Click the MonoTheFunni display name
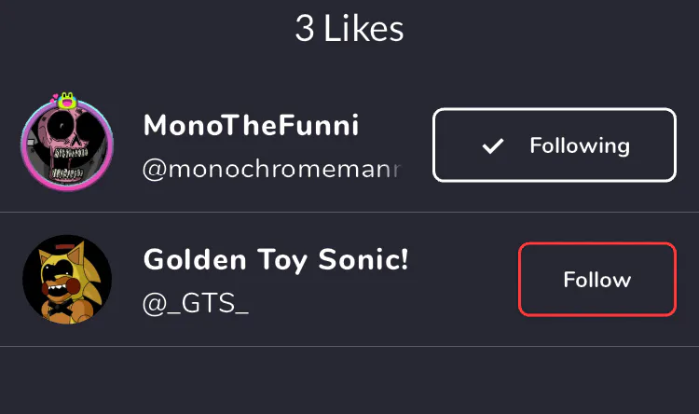 [x=251, y=126]
